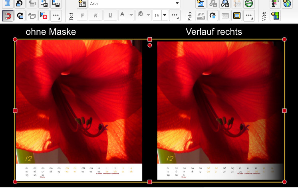
Task: Click the '12' month number on right calendar
Action: 170,158
